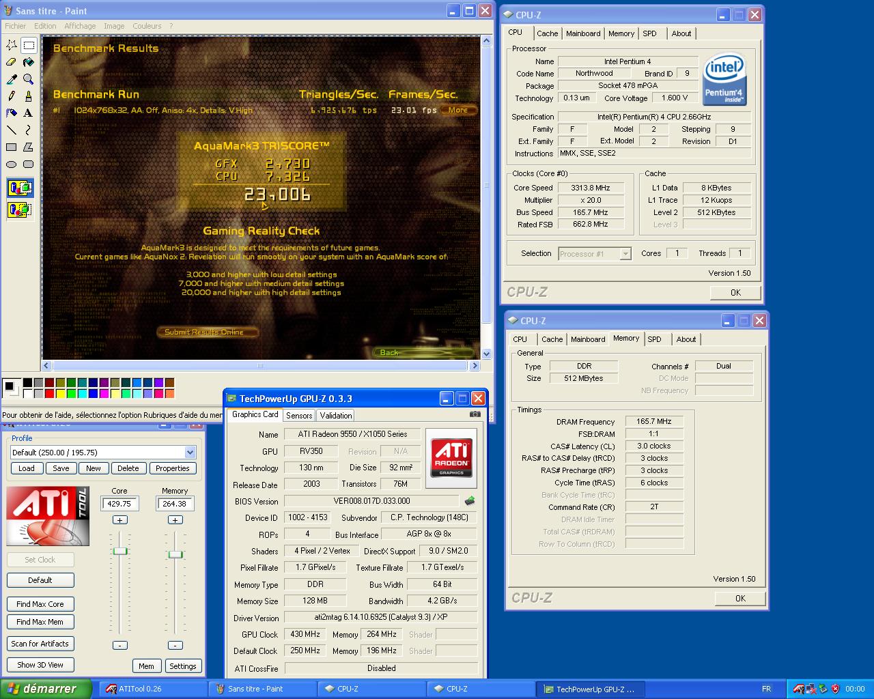
Task: Click the Core clock value field
Action: point(120,504)
